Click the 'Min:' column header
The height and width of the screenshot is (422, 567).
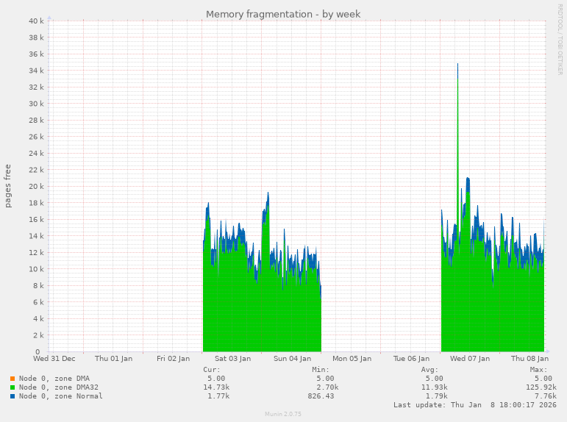click(321, 370)
